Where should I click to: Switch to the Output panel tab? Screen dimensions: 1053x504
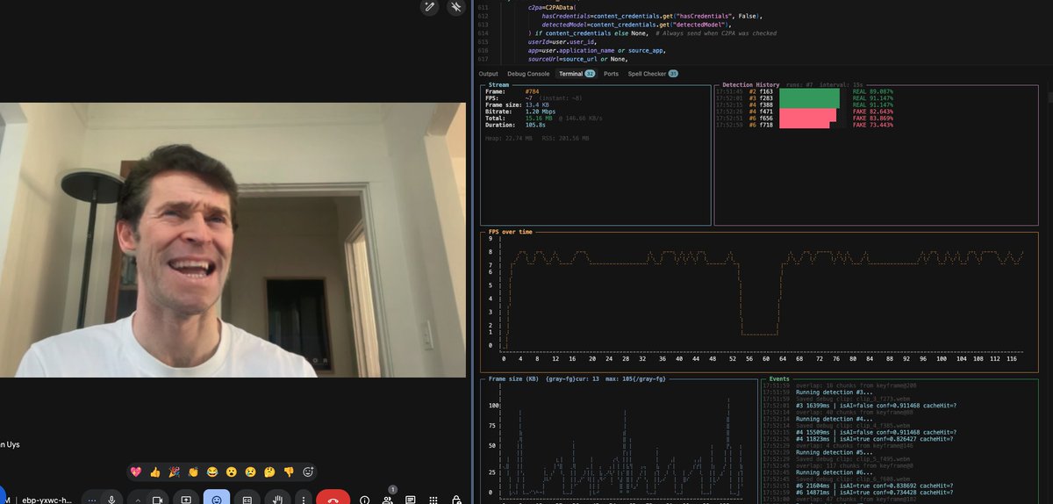(488, 74)
